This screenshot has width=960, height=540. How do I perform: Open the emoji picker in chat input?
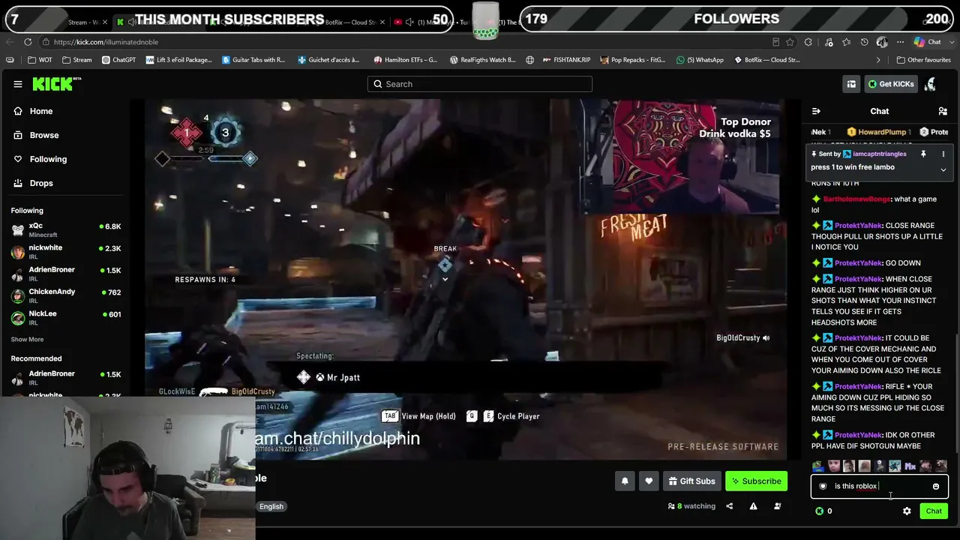[x=936, y=487]
